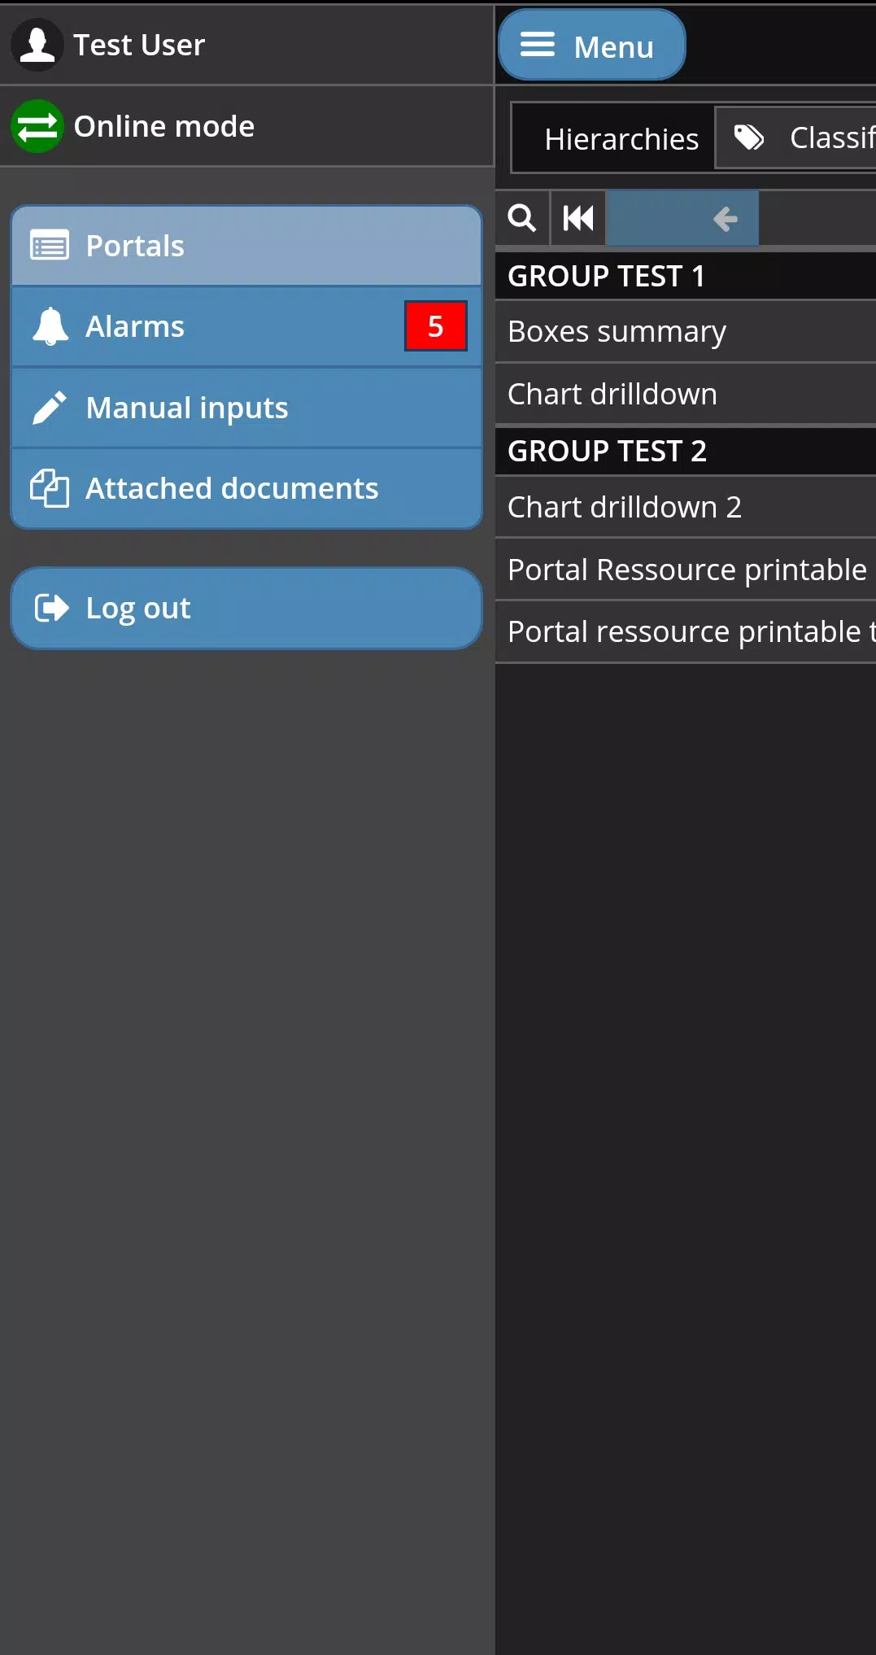Open the Chart drilldown 2 portal

click(686, 507)
